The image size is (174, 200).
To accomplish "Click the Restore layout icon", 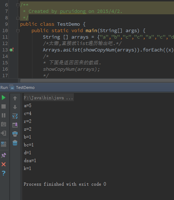I will 4,144.
